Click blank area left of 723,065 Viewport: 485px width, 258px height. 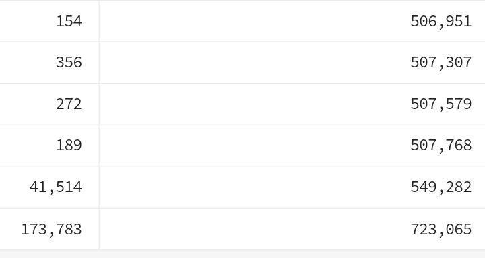point(254,229)
